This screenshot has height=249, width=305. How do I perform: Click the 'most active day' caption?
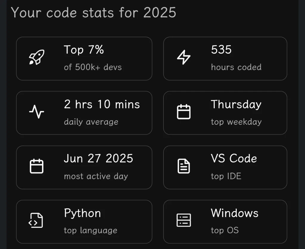(96, 176)
